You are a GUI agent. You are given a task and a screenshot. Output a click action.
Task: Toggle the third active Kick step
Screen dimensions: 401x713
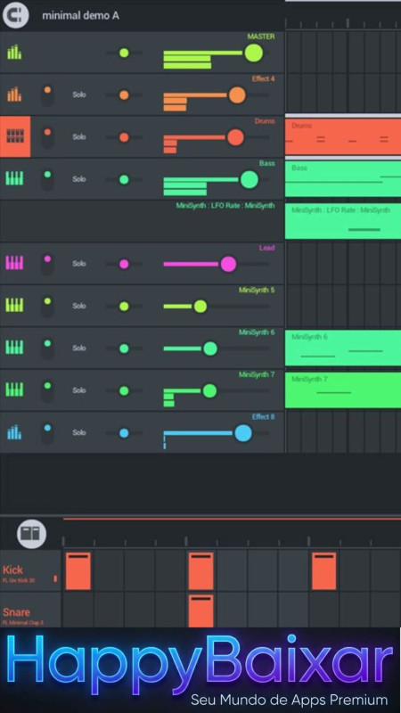click(x=324, y=570)
